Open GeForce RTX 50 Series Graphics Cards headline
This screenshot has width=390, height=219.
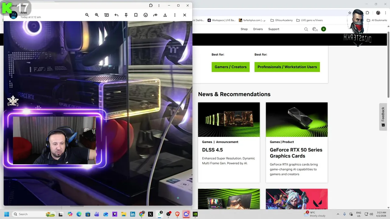click(296, 153)
